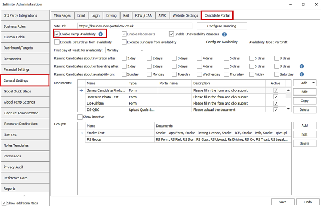
Task: Click the Site Url input field
Action: (x=135, y=26)
